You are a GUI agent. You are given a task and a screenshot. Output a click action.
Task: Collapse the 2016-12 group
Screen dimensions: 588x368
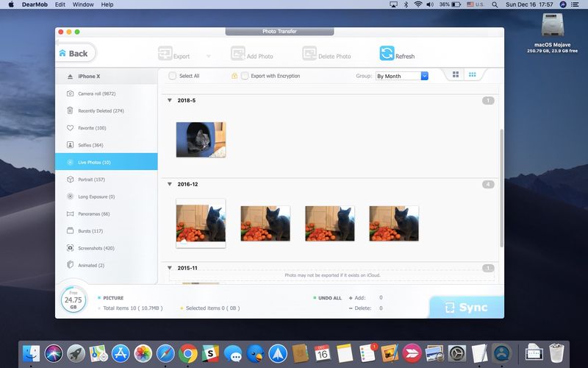point(170,184)
